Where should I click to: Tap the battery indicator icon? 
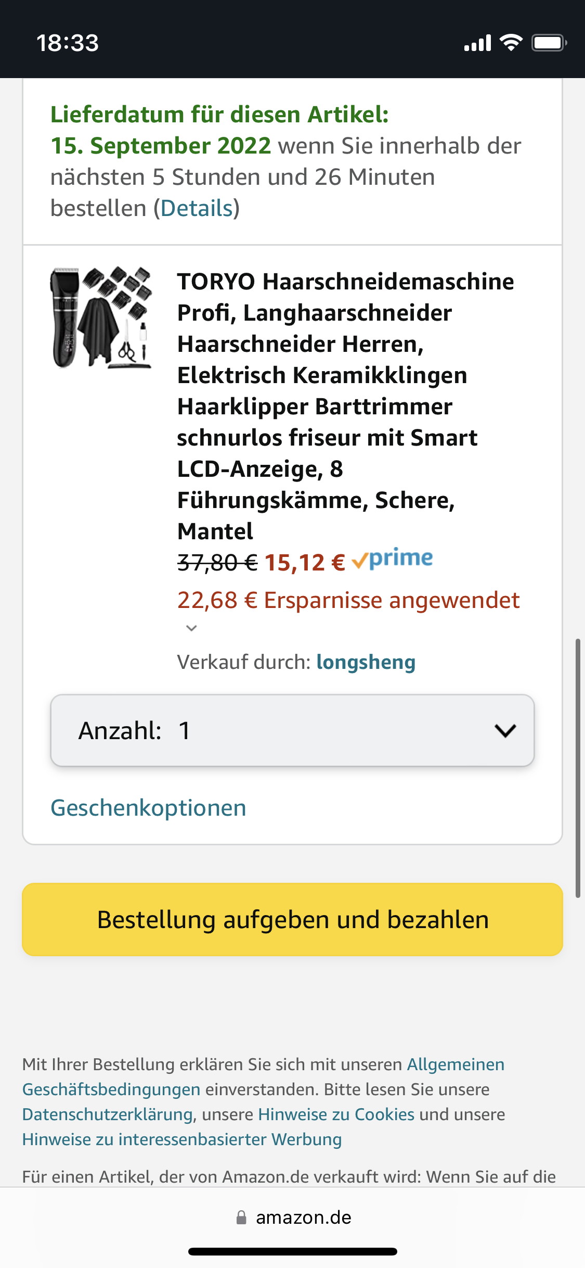(549, 43)
